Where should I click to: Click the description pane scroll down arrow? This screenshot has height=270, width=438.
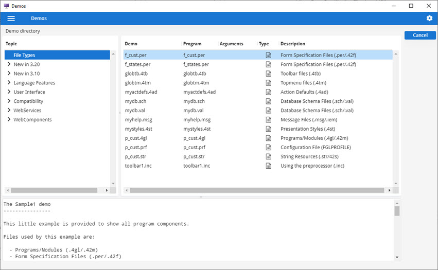(397, 257)
